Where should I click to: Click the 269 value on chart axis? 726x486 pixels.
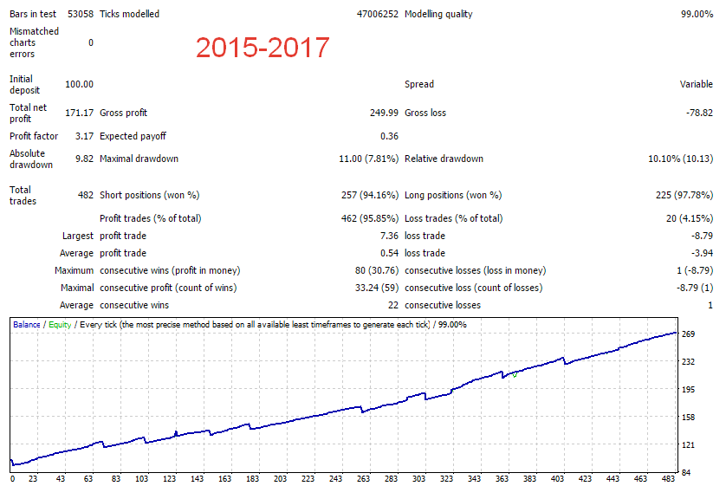click(688, 334)
